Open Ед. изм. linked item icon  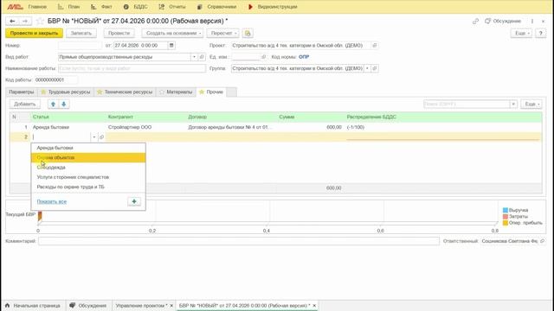(263, 57)
